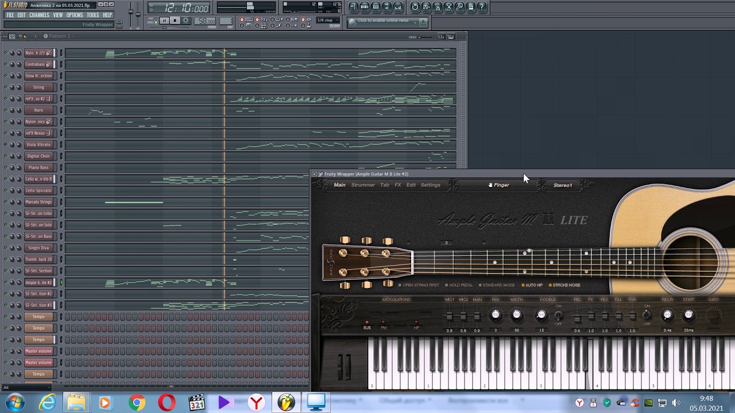Select the String channel button
The image size is (735, 413).
(x=38, y=87)
